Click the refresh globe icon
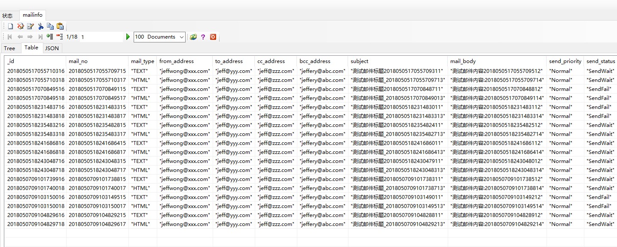The height and width of the screenshot is (247, 617). click(193, 37)
